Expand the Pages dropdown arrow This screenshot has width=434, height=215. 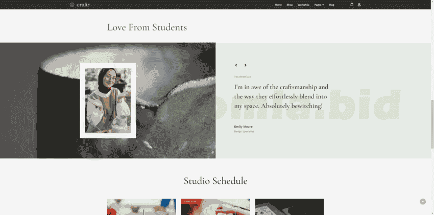[x=323, y=5]
